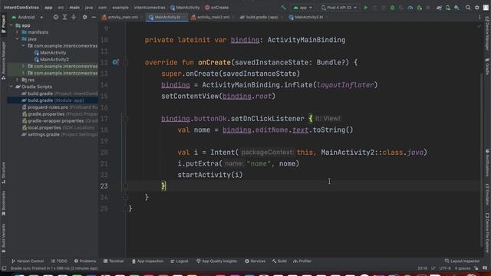The width and height of the screenshot is (491, 276).
Task: Toggle the tool window bars icon in status bar corner
Action: [x=4, y=268]
